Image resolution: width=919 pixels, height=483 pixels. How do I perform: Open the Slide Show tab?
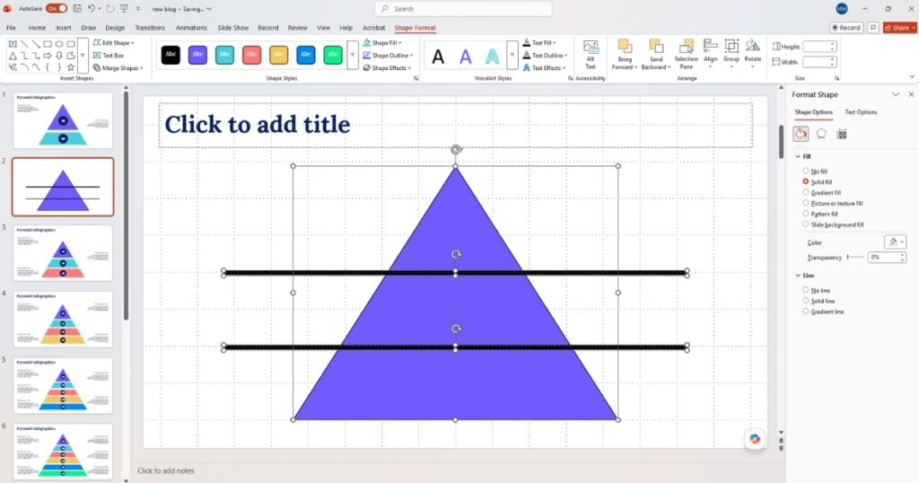(x=232, y=28)
